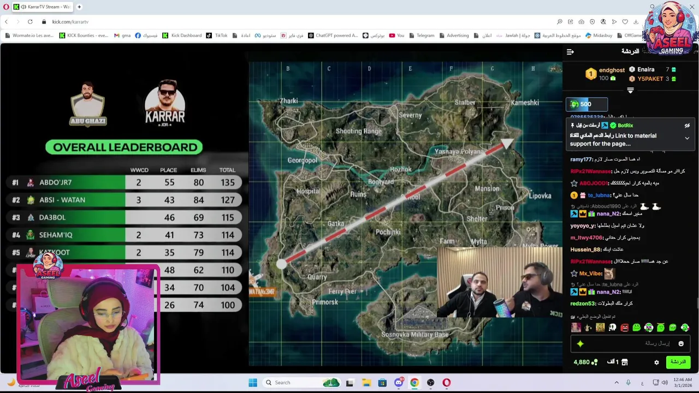Image resolution: width=699 pixels, height=393 pixels.
Task: Open Windows Start menu
Action: (253, 383)
